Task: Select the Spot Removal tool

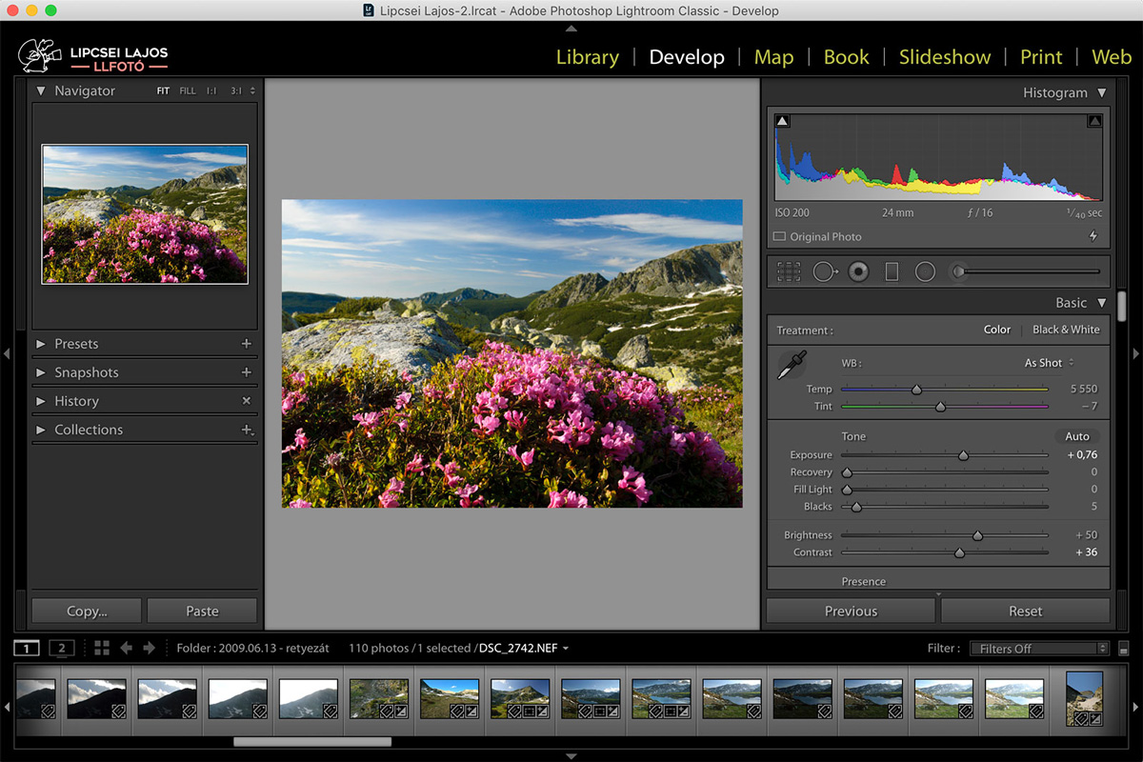Action: point(824,271)
